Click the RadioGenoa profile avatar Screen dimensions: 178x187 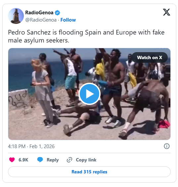click(16, 16)
